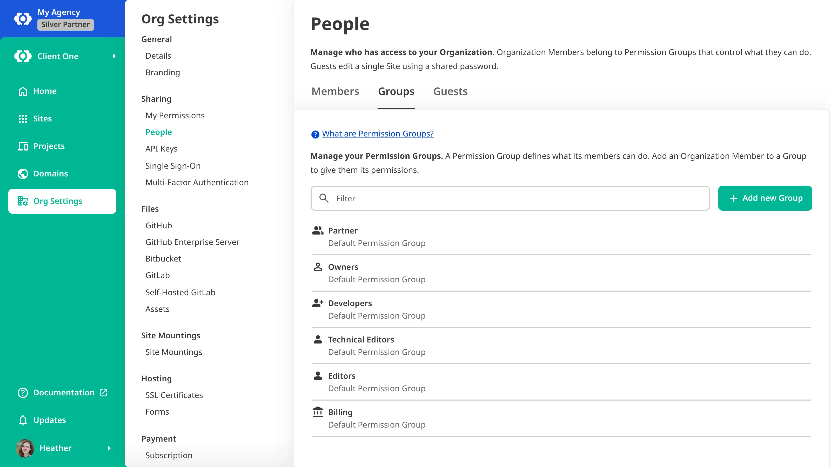This screenshot has width=831, height=467.
Task: Open the Branding settings page
Action: tap(163, 73)
